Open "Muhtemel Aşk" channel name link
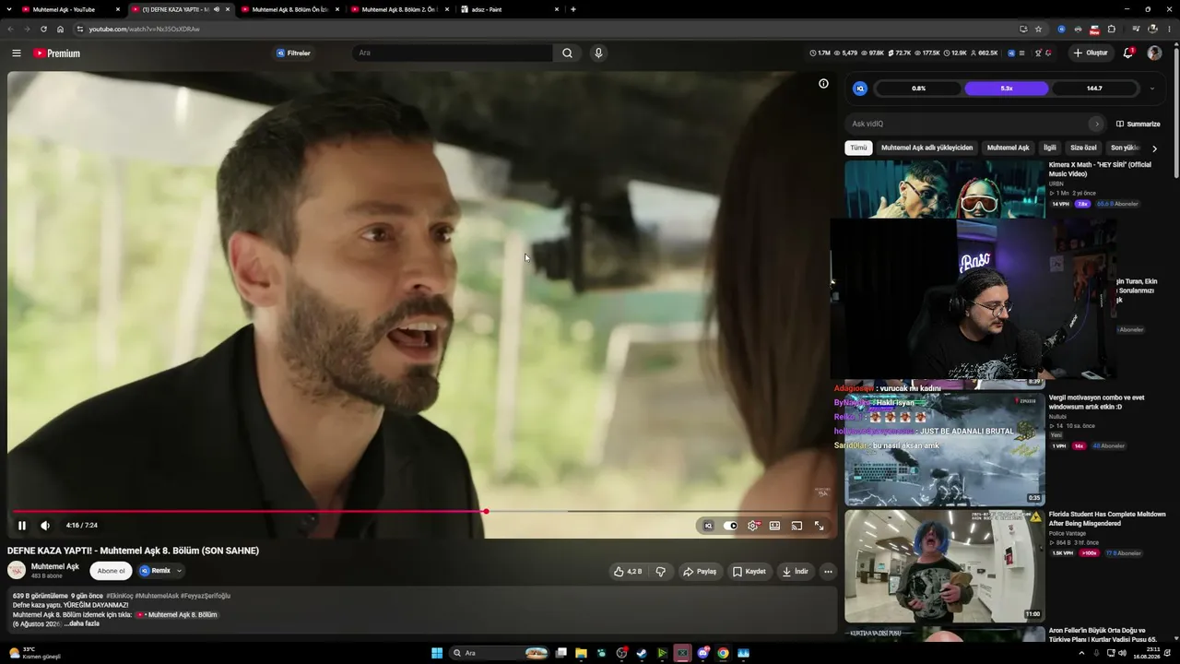1180x664 pixels. [x=55, y=566]
